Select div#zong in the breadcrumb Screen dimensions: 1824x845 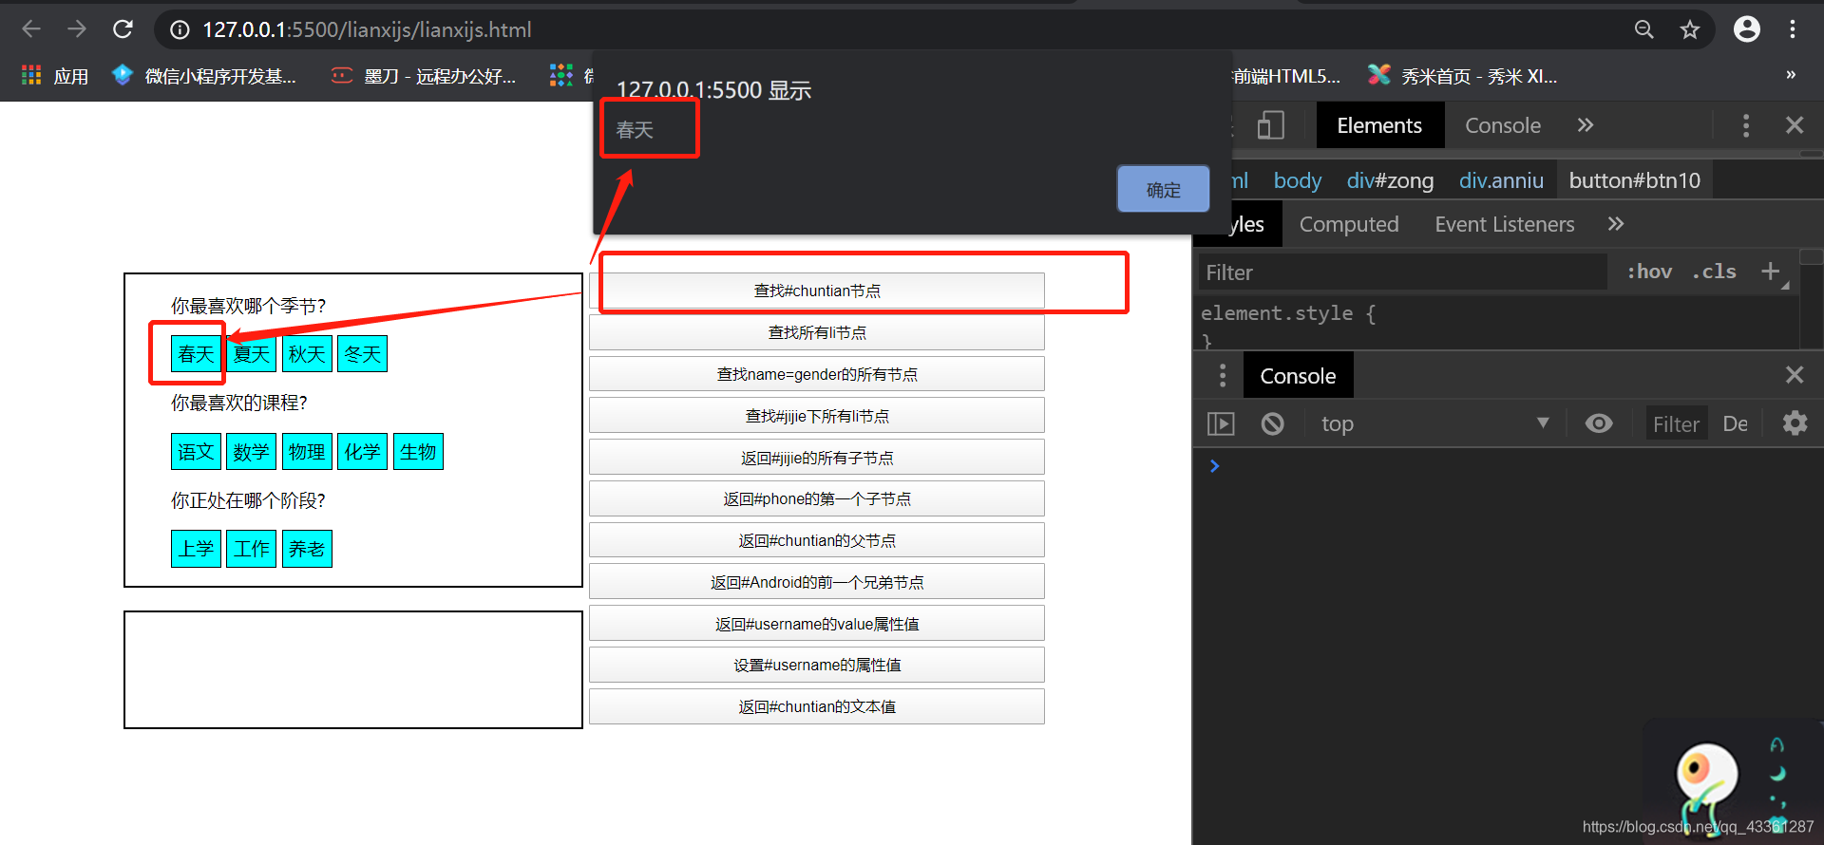pyautogui.click(x=1390, y=180)
